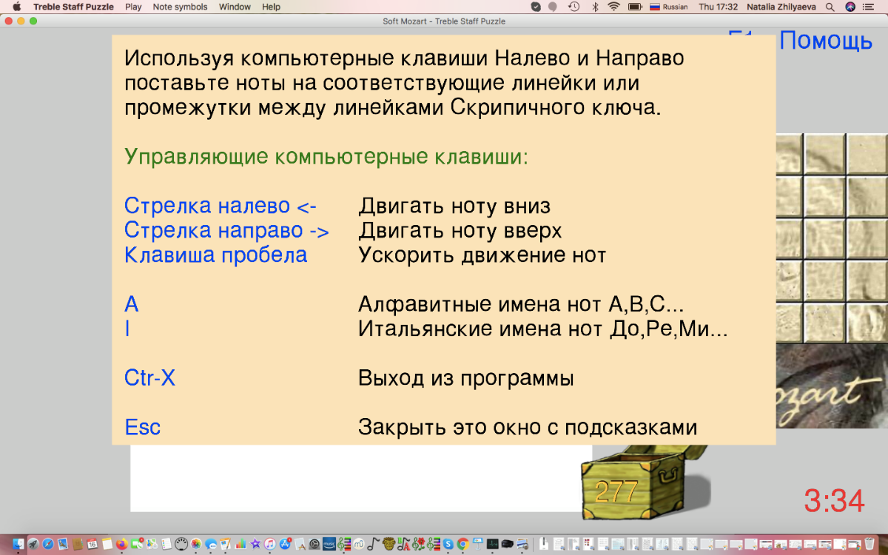Viewport: 888px width, 555px height.
Task: Click the green 'Управляющие компьютерные клавиши:' heading
Action: pos(326,157)
